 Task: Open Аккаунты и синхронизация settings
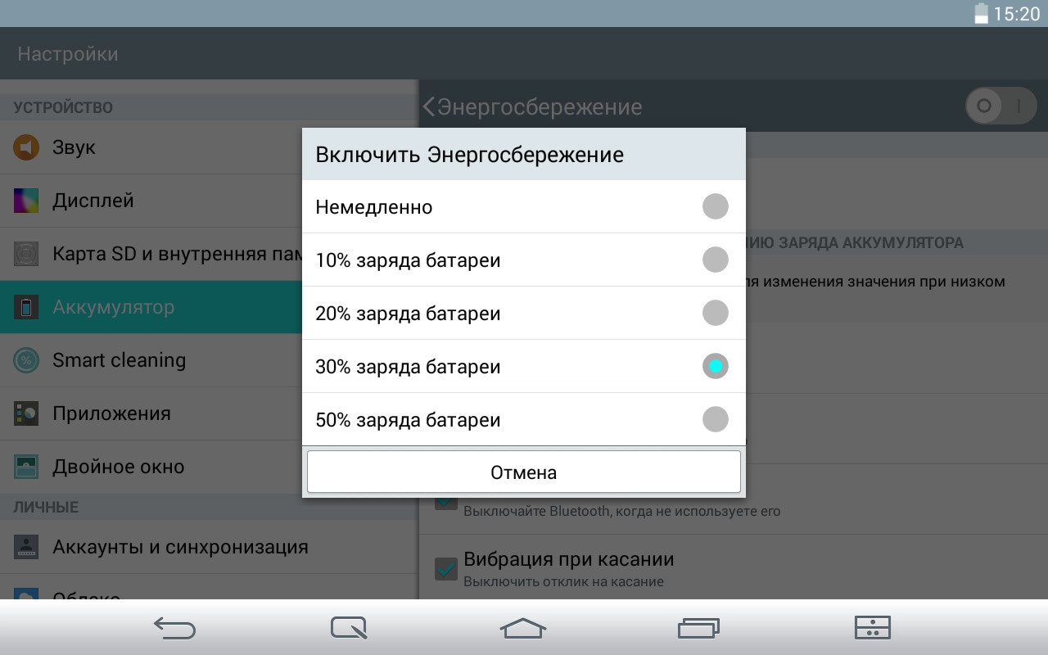point(180,547)
